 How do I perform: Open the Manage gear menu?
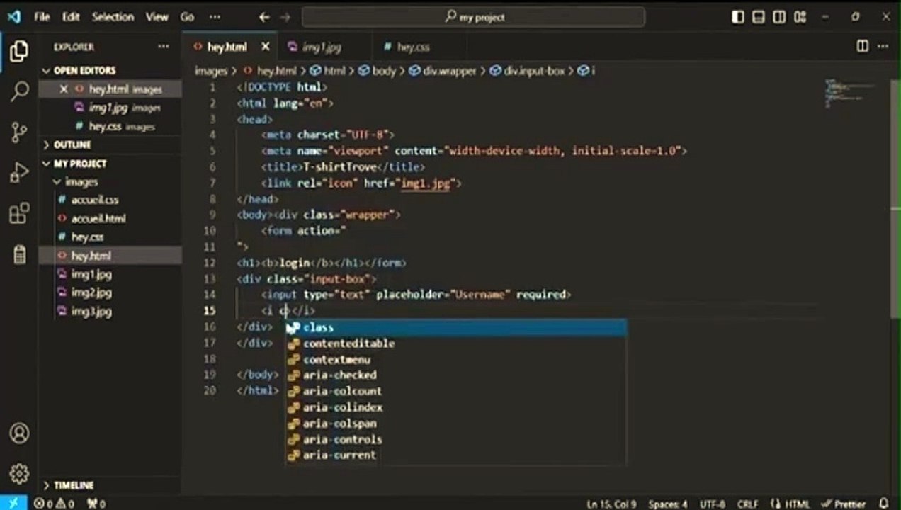coord(19,473)
